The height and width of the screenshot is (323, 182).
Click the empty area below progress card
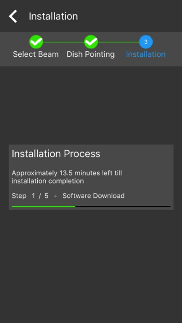(91, 266)
